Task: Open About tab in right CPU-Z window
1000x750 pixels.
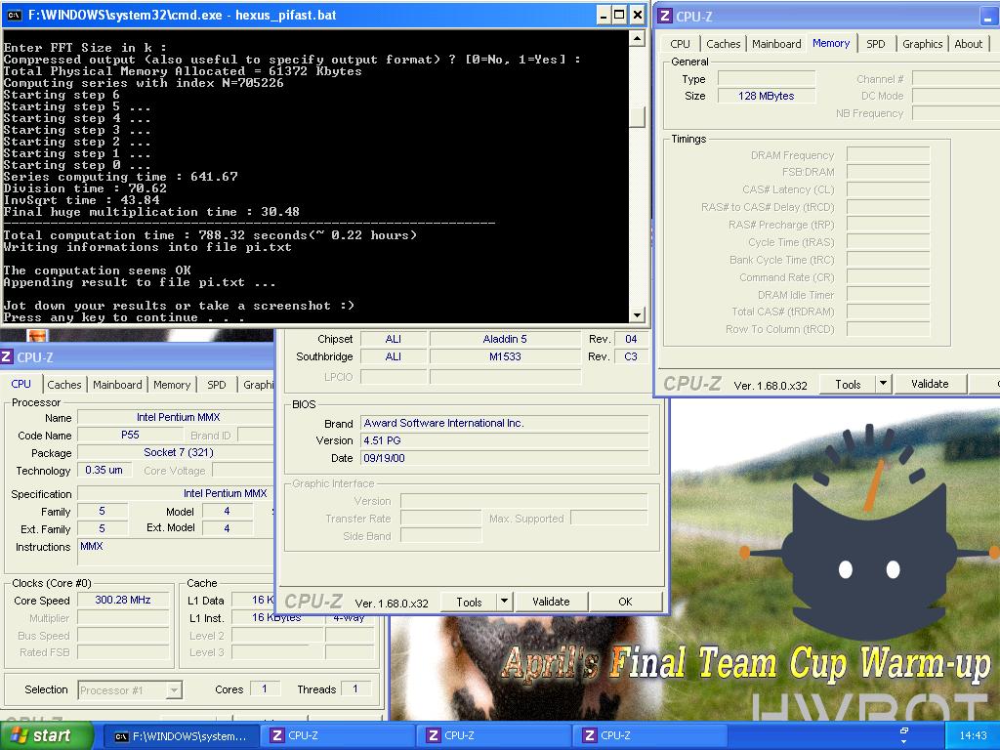Action: [x=968, y=44]
